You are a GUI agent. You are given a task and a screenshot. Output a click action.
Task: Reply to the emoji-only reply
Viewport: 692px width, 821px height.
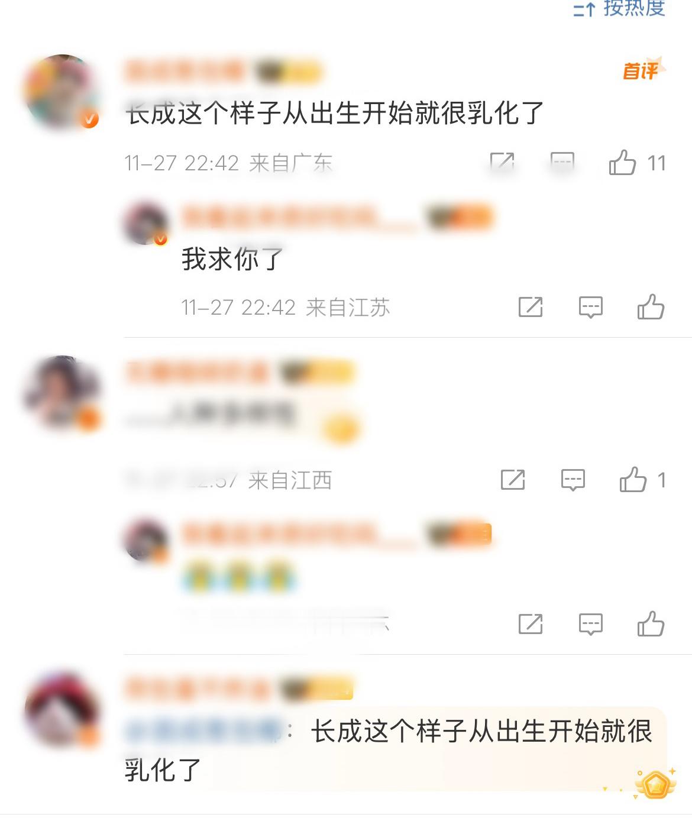pyautogui.click(x=590, y=625)
